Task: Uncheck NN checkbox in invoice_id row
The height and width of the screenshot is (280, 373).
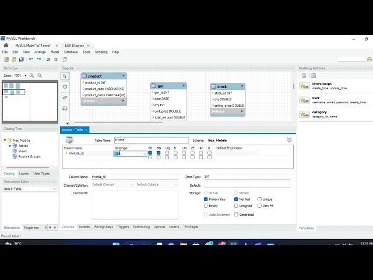Action: click(159, 153)
